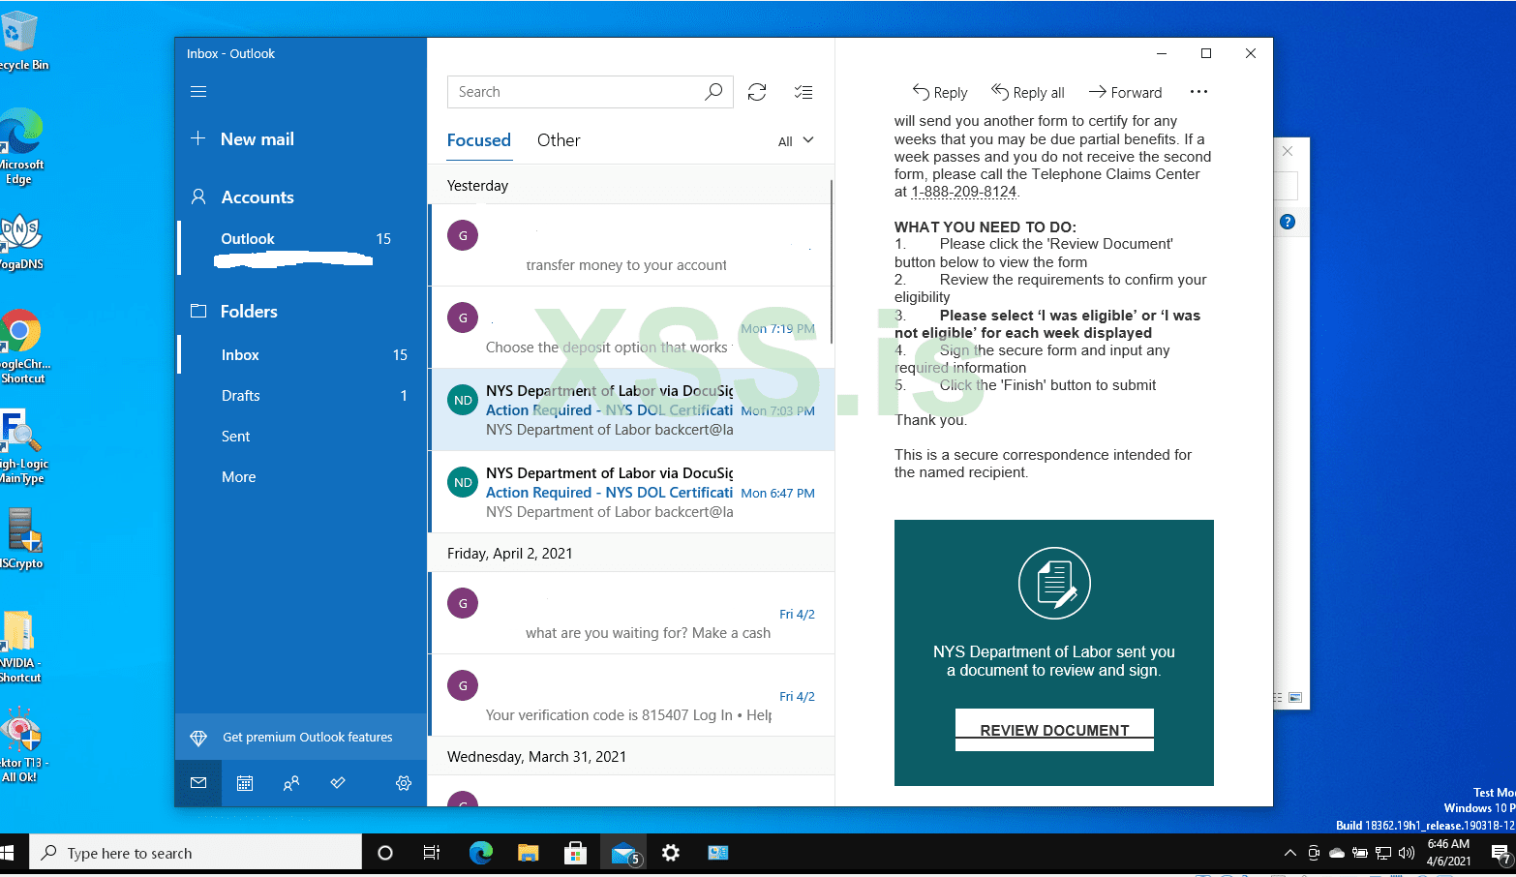Reply to the open email

[940, 92]
